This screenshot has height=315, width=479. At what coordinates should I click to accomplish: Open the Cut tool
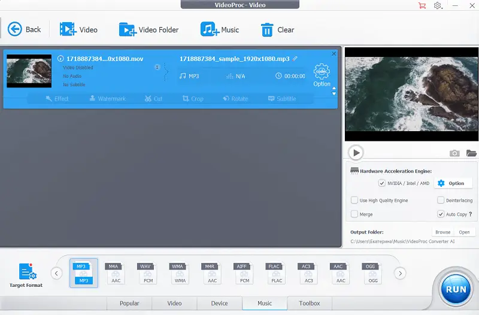point(153,99)
